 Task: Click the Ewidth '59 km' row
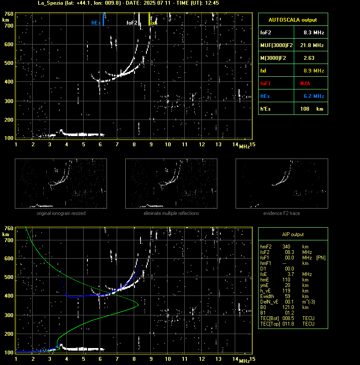click(284, 296)
